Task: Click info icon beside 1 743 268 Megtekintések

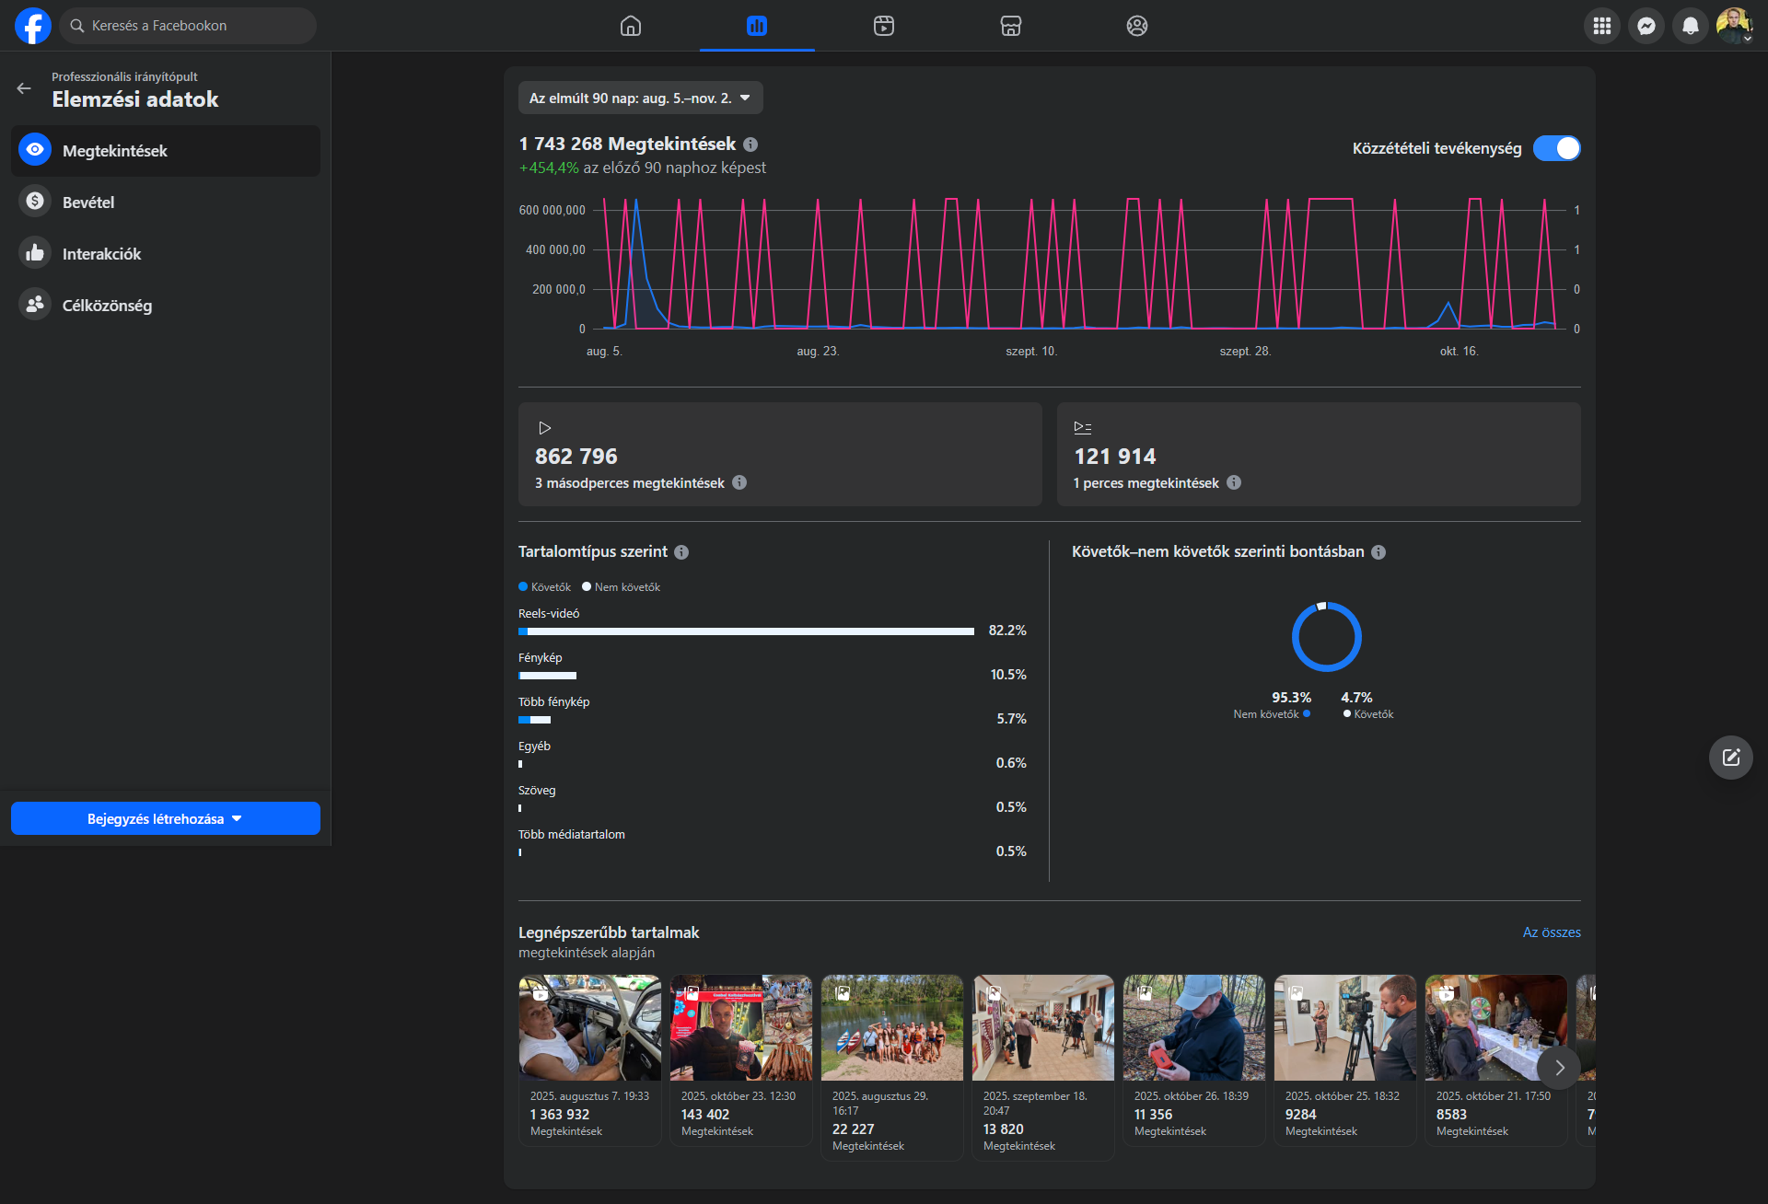Action: tap(750, 145)
